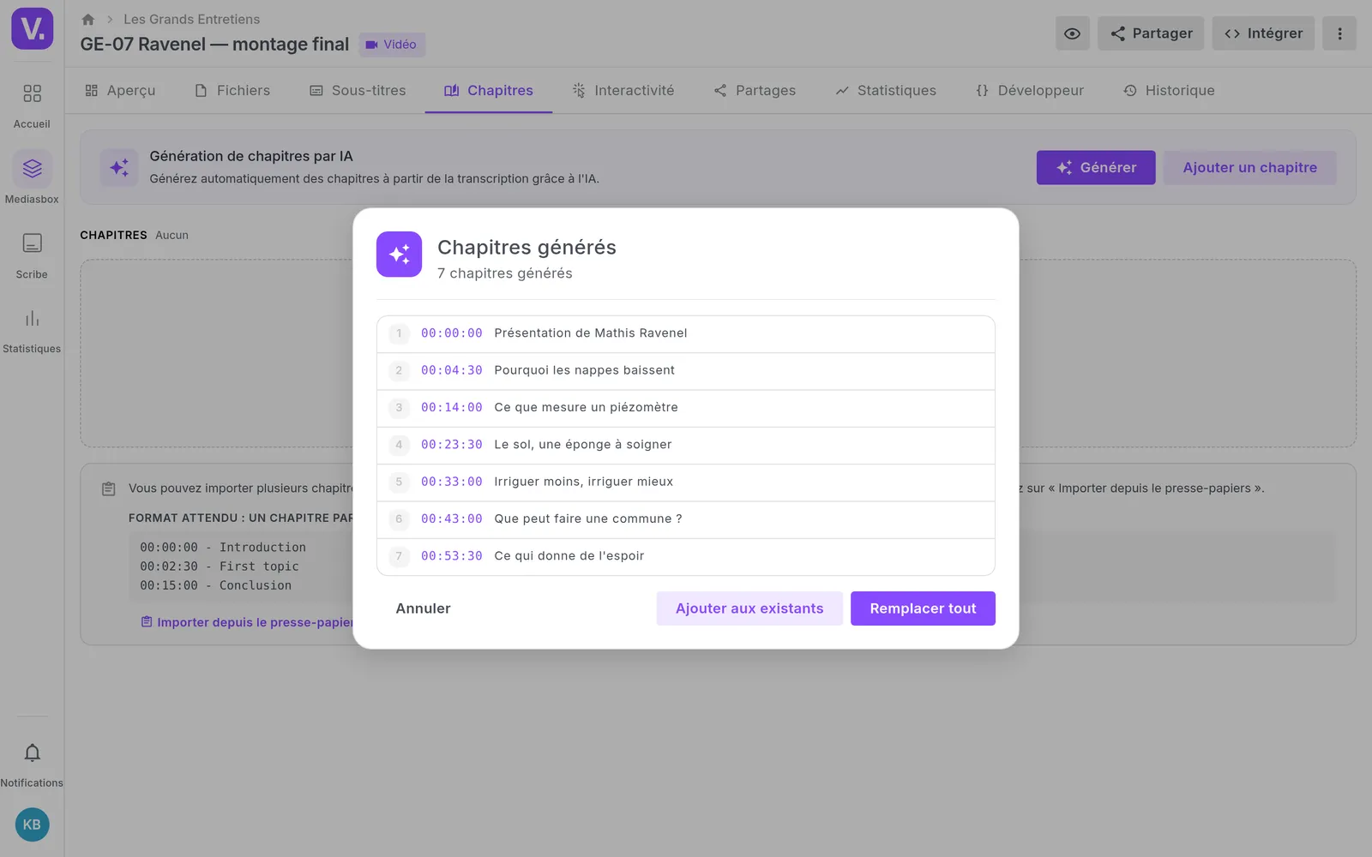Click the AI sparkle icon beside Génération de chapitres
The image size is (1372, 857).
pos(119,167)
